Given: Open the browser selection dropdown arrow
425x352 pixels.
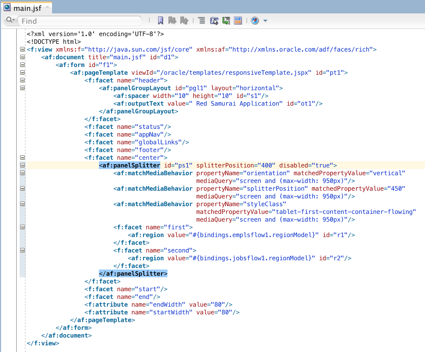Looking at the screenshot, I should coord(265,21).
